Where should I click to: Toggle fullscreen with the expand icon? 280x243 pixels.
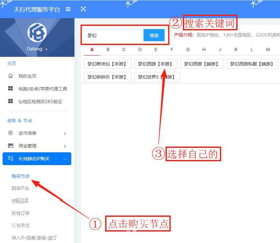pyautogui.click(x=83, y=9)
